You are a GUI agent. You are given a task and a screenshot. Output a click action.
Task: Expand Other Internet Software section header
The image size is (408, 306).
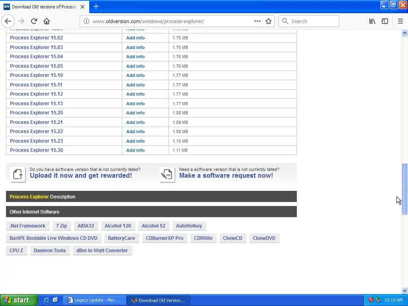pos(151,212)
